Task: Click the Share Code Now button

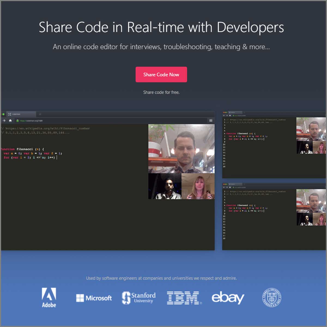Action: 161,74
